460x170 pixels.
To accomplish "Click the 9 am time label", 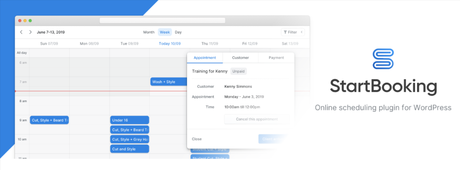I will click(x=23, y=120).
